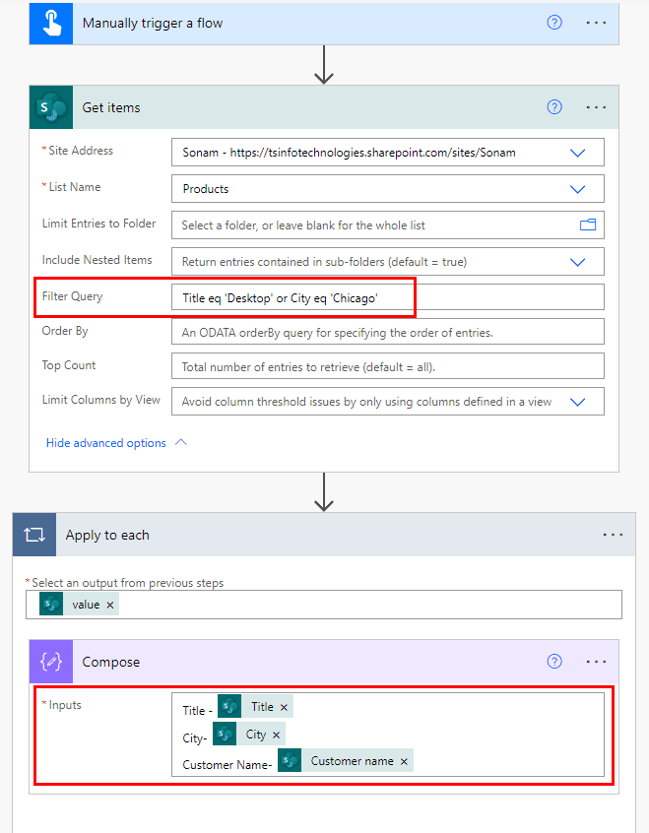Collapse advanced options chevron

pos(181,442)
